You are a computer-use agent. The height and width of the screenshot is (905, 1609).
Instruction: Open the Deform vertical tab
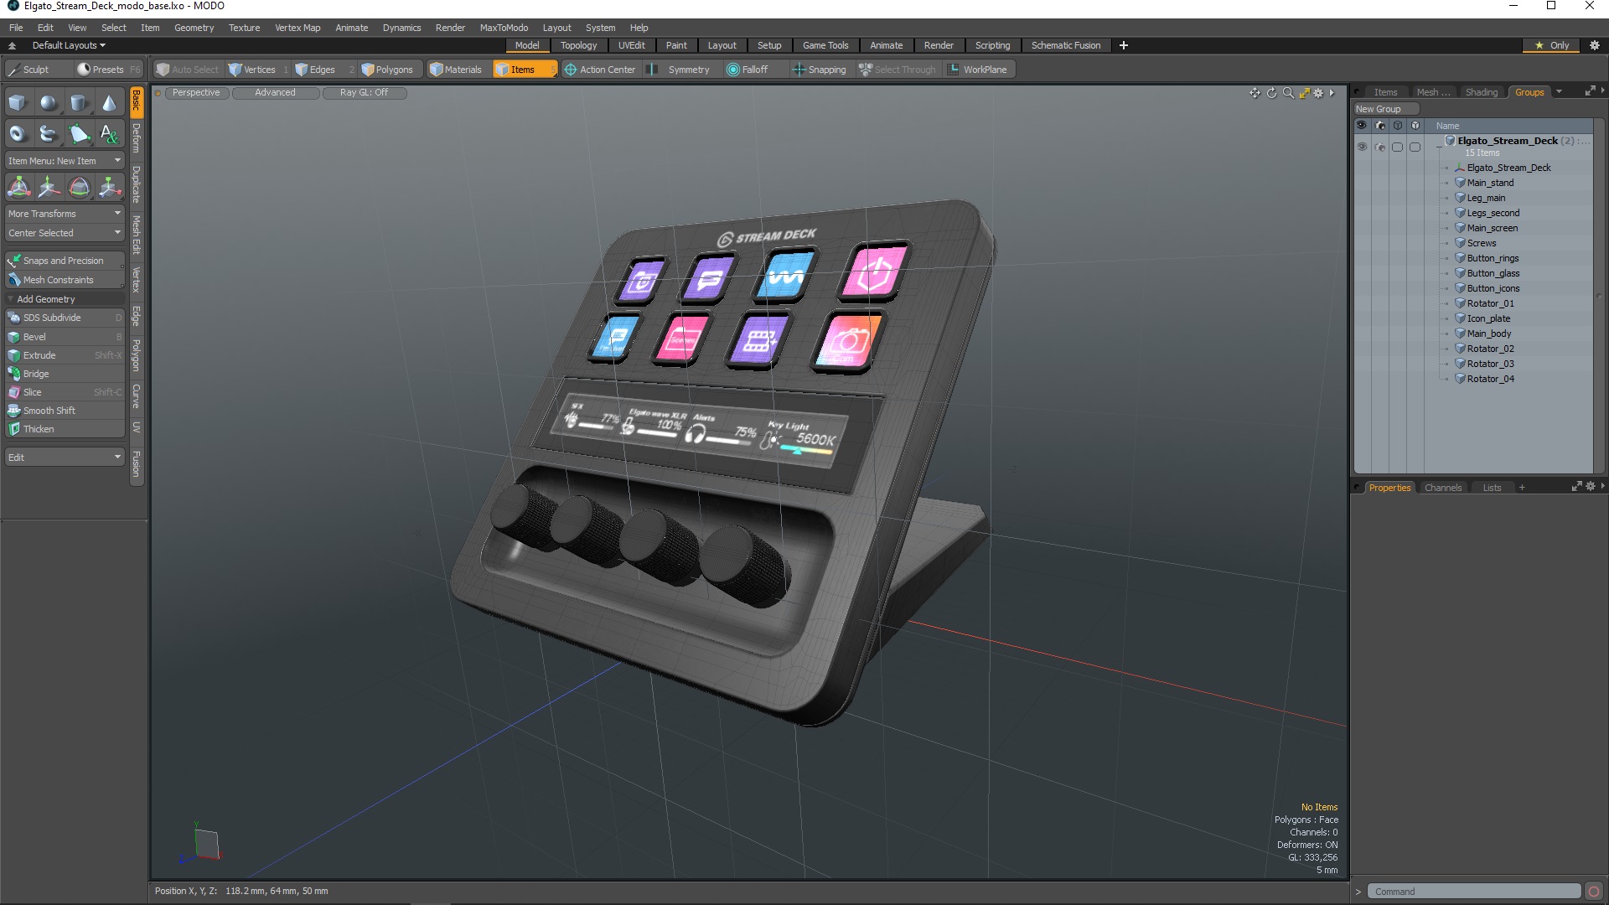pos(137,137)
